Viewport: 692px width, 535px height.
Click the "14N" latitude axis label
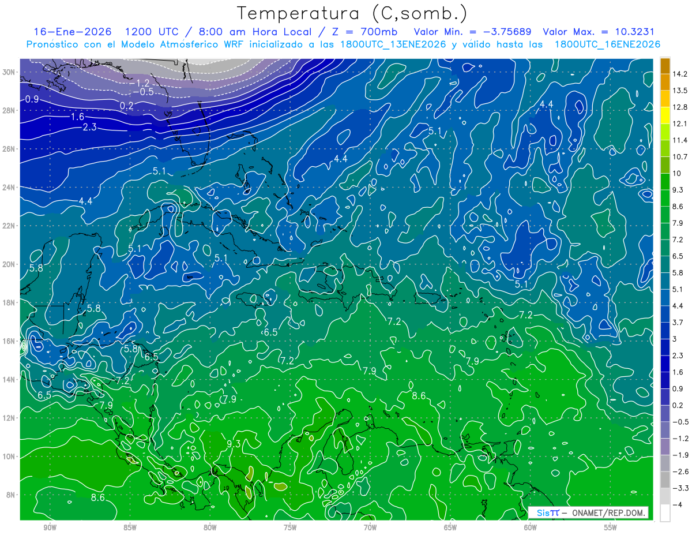(9, 380)
